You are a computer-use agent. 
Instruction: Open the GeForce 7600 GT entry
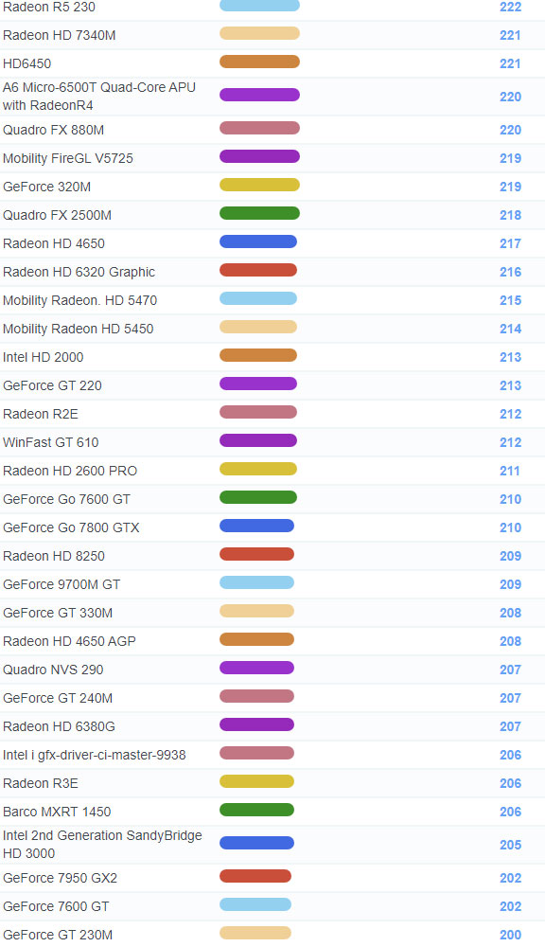(56, 906)
